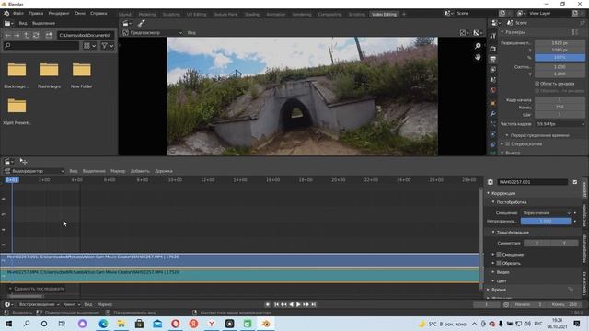This screenshot has height=331, width=589.
Task: Toggle Симметрия X mirror button
Action: pos(537,243)
